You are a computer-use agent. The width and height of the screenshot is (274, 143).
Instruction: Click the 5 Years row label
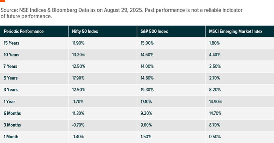click(x=11, y=78)
